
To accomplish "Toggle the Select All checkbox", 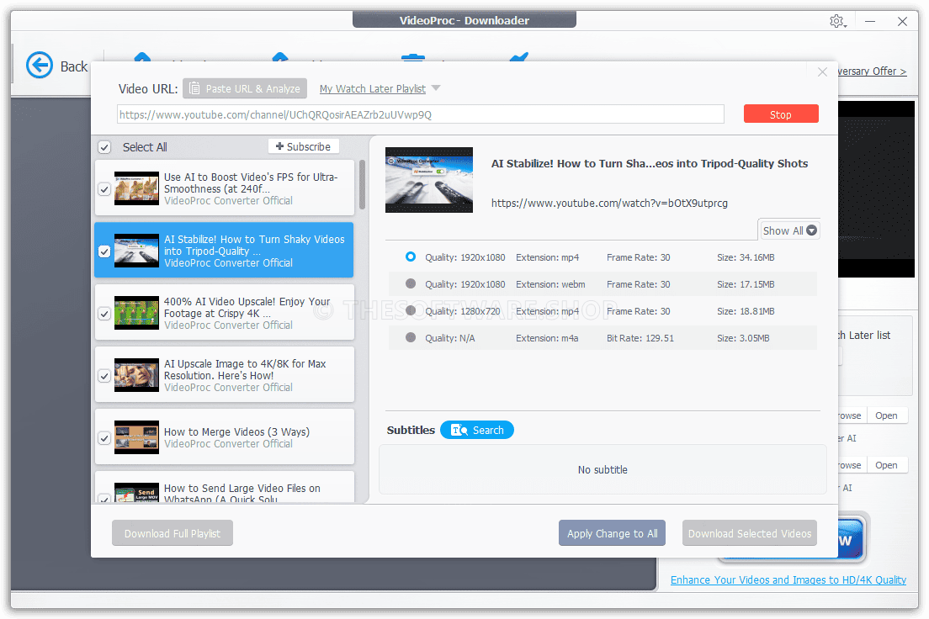I will [104, 147].
